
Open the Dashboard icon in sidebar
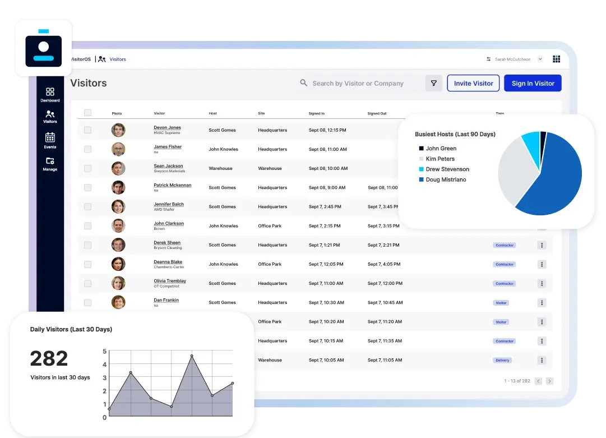[x=50, y=92]
